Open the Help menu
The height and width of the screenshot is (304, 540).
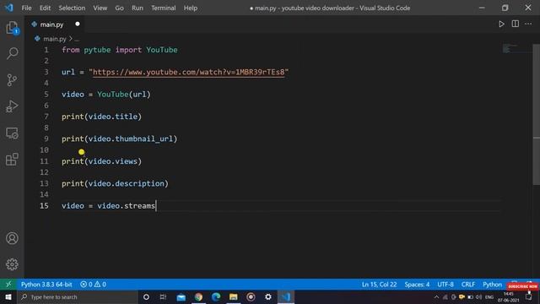coord(191,8)
